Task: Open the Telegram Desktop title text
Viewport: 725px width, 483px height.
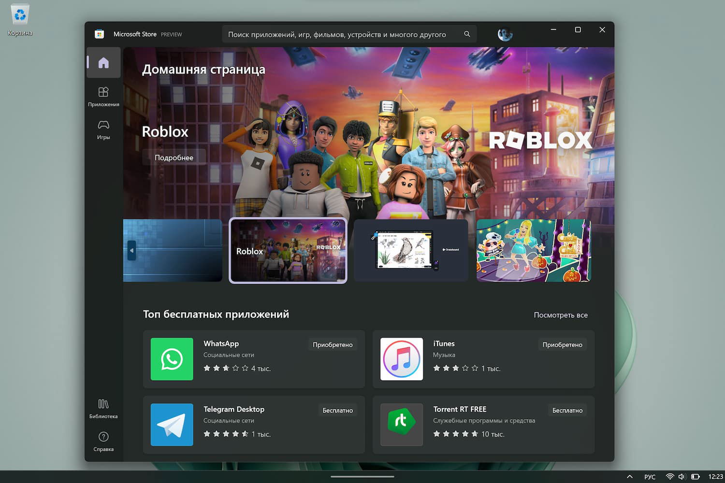Action: (234, 409)
